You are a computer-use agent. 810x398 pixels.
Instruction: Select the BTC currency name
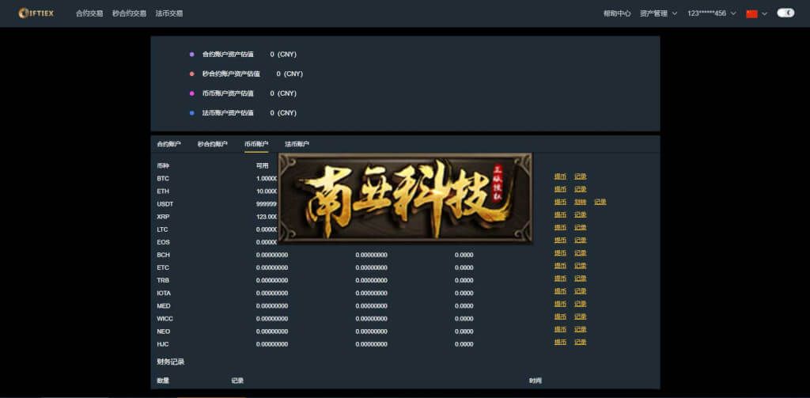[x=163, y=178]
